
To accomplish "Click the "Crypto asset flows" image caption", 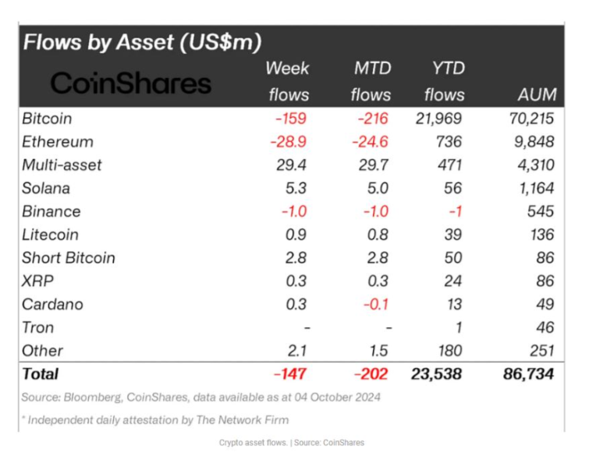I will pos(291,443).
